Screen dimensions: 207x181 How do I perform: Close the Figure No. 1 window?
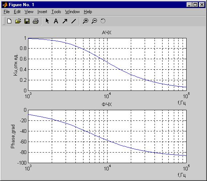tap(202, 5)
